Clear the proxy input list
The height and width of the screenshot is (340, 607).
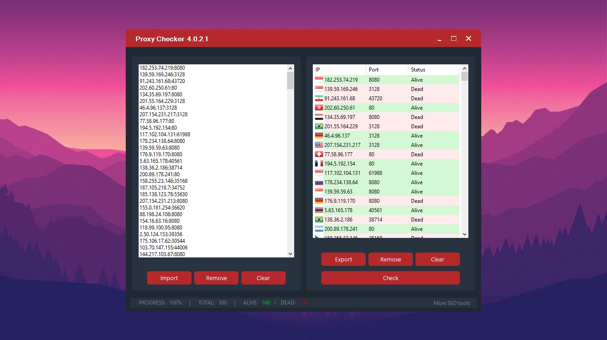[x=263, y=277]
